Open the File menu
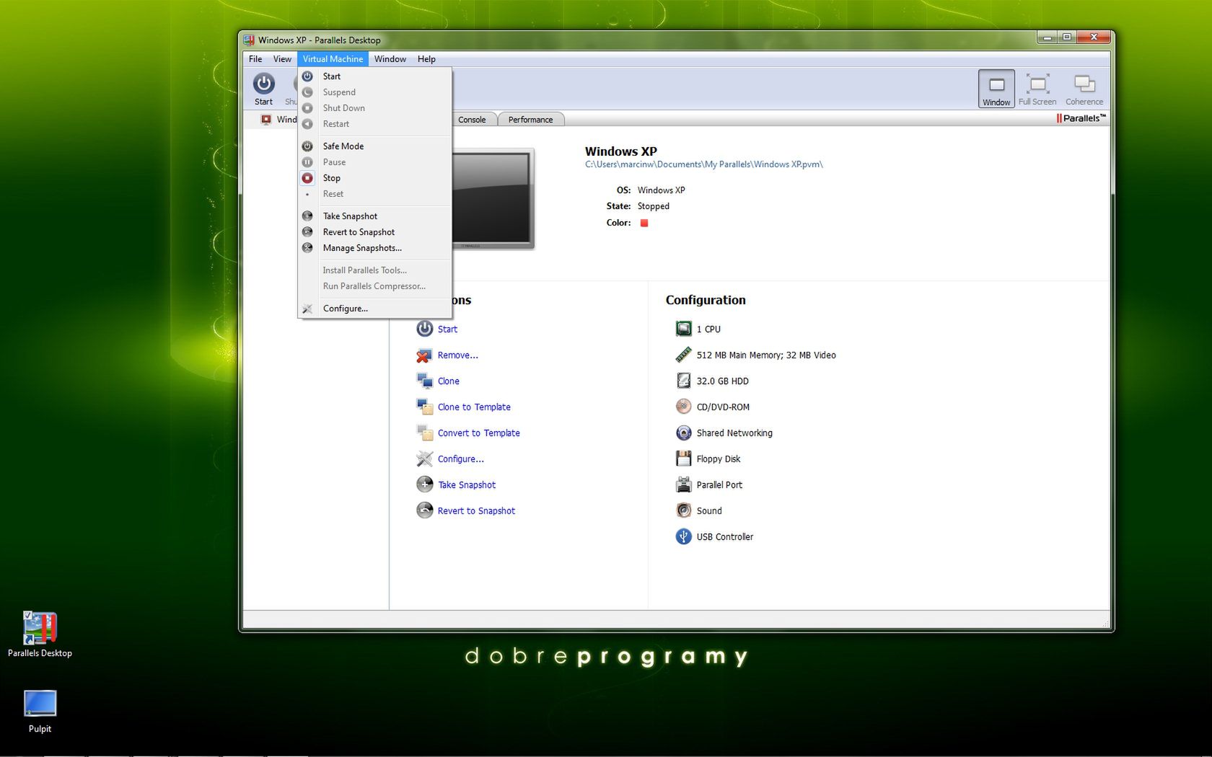1212x757 pixels. tap(255, 59)
